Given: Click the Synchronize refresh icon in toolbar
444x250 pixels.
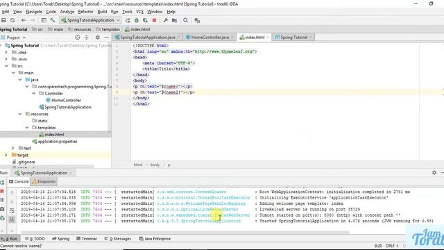Looking at the screenshot, I should tap(12, 20).
